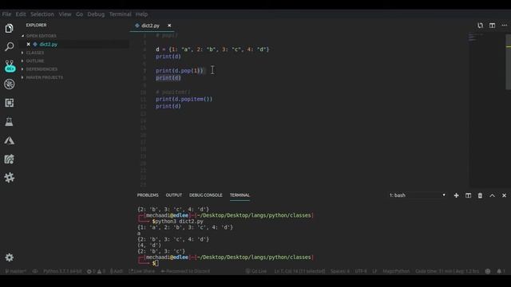Click 'Reconnect to Discord' in status bar
511x287 pixels.
coord(185,271)
